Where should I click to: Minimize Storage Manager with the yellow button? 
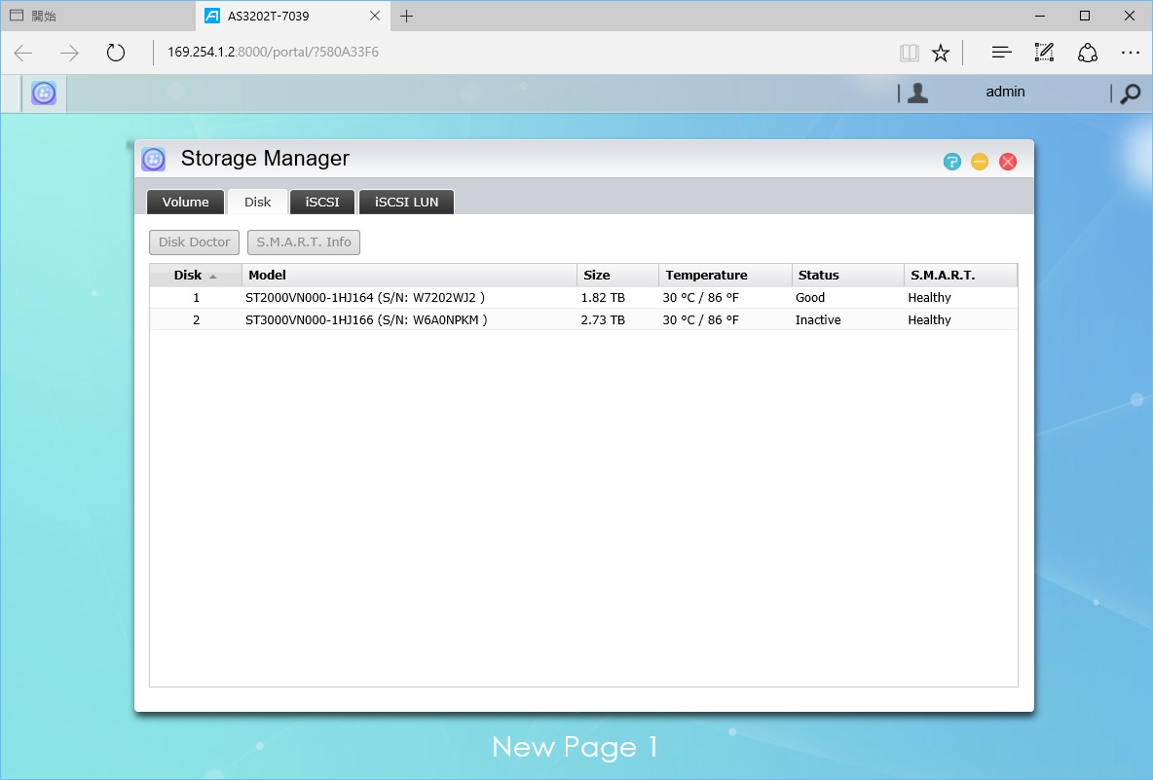tap(980, 161)
